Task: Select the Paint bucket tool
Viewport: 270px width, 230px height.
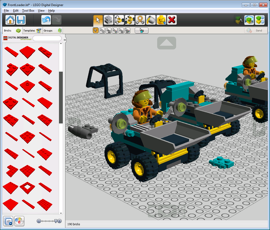Action: point(151,20)
